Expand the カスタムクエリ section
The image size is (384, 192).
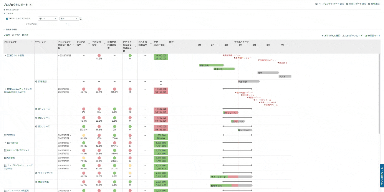pos(4,9)
